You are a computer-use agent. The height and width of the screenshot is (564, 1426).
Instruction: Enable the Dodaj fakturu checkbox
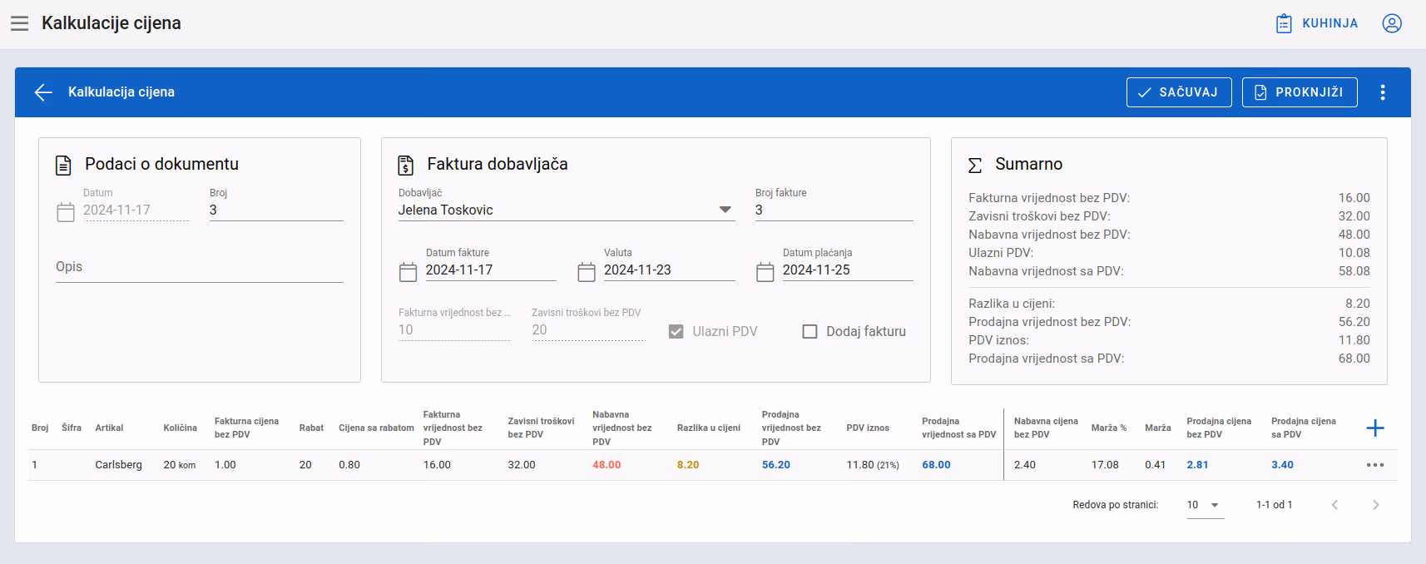tap(810, 331)
